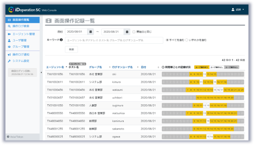Click the keyword info tooltip icon
The height and width of the screenshot is (145, 254).
[61, 40]
